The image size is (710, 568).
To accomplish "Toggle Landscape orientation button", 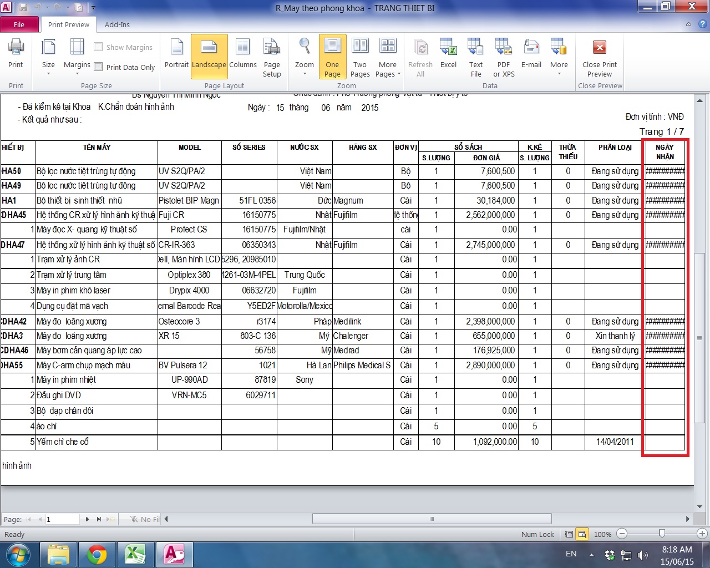I will pos(209,55).
